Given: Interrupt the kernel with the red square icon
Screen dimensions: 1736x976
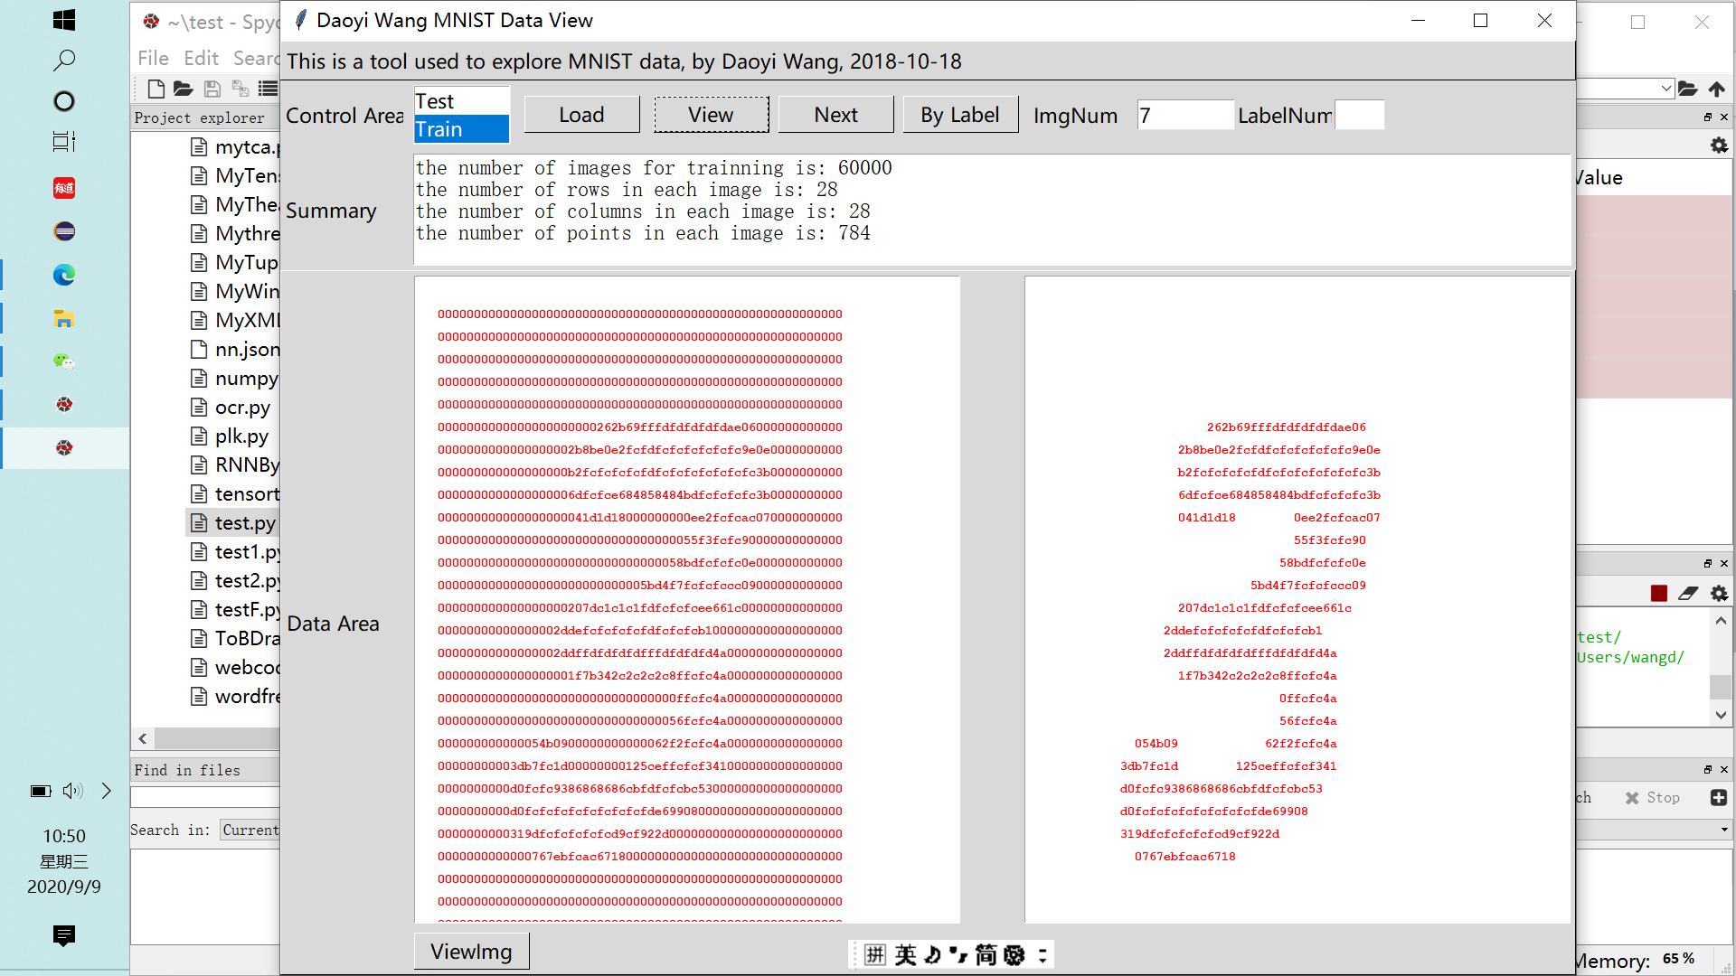Looking at the screenshot, I should pos(1658,594).
